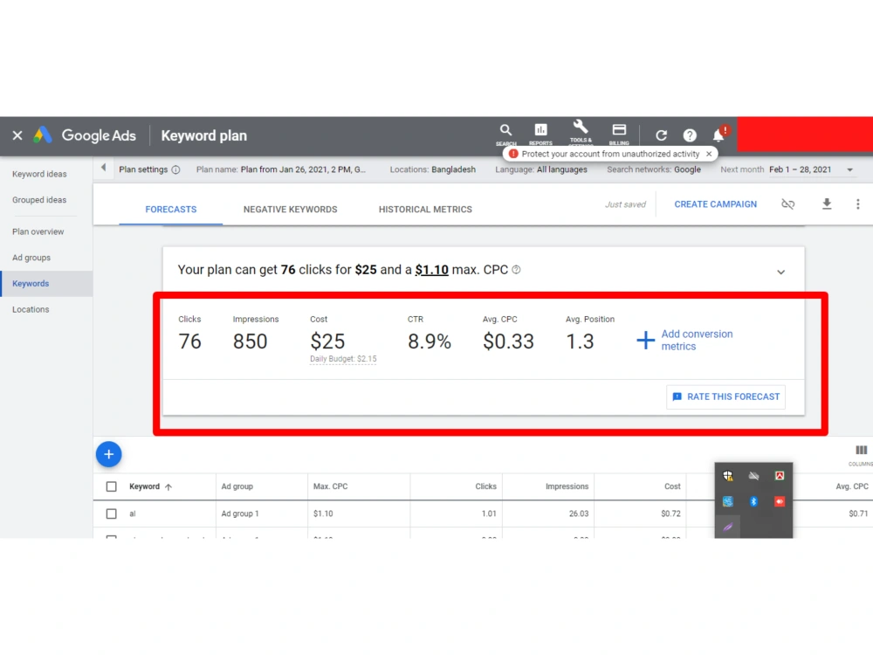Check the 'al' keyword row checkbox
The height and width of the screenshot is (655, 873).
(x=112, y=514)
